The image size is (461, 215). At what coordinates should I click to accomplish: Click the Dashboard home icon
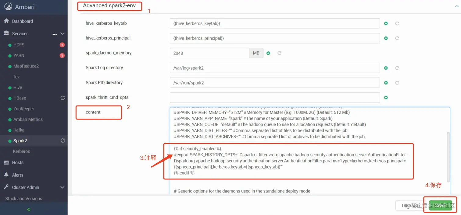coord(6,21)
